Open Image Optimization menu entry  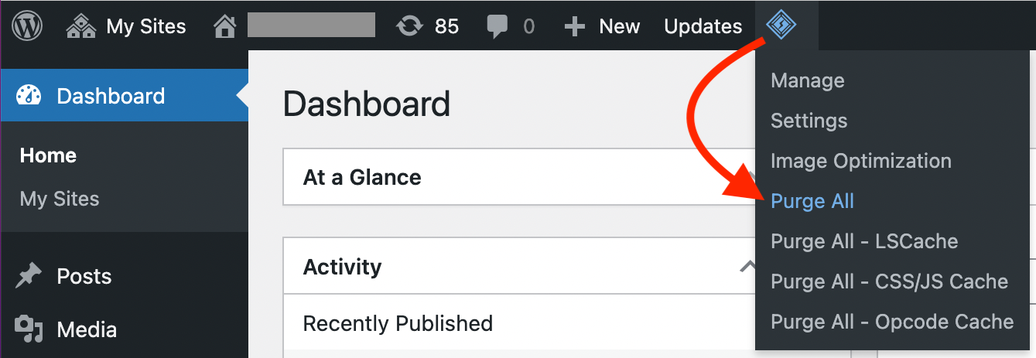tap(860, 161)
